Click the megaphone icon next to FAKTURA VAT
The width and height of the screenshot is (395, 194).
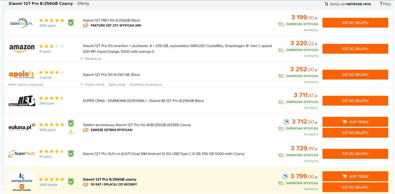pos(86,25)
